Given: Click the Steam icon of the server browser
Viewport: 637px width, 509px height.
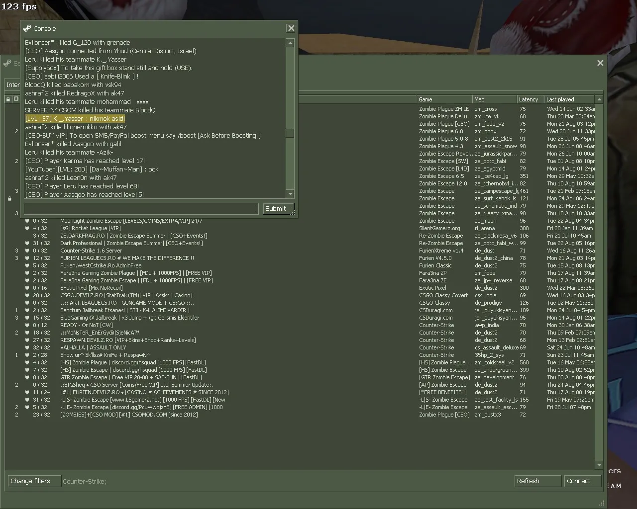Looking at the screenshot, I should pos(7,63).
